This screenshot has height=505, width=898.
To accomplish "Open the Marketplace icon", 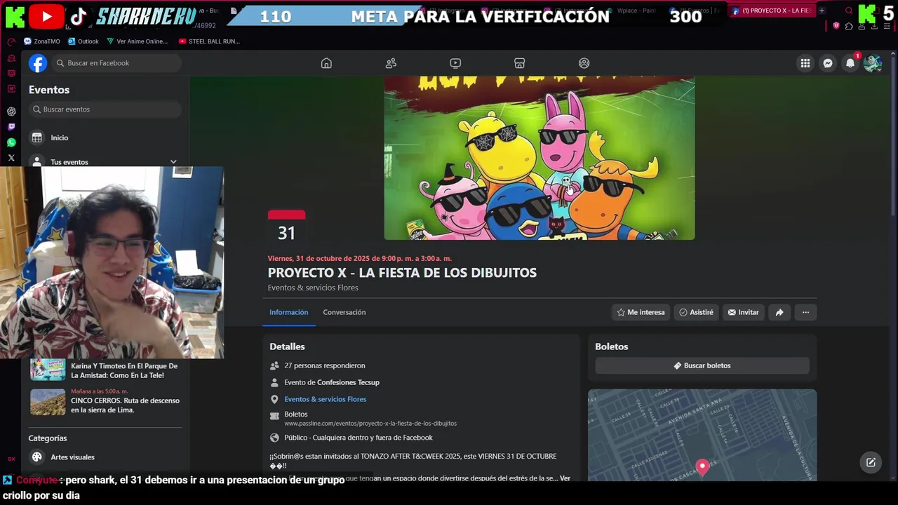I will 519,63.
